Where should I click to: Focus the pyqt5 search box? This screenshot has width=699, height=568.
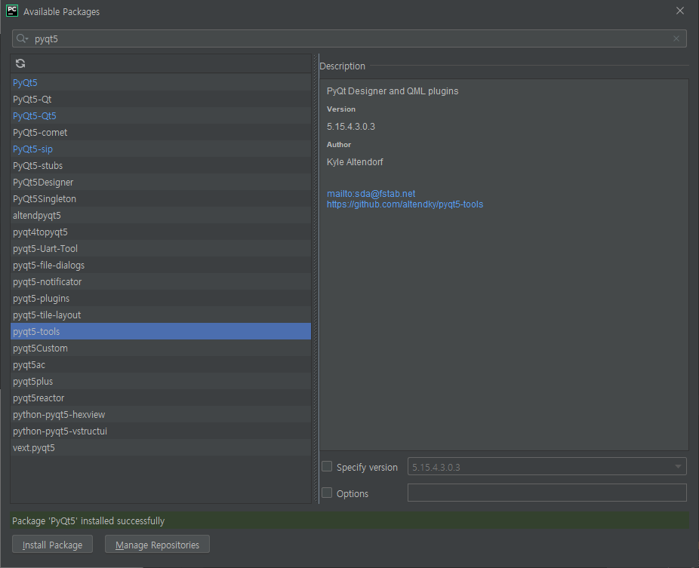[x=349, y=38]
